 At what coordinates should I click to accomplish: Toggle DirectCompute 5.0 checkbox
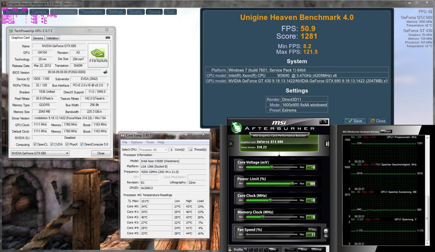pos(82,144)
